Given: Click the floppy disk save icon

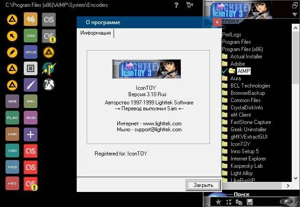Looking at the screenshot, I should coord(250,202).
